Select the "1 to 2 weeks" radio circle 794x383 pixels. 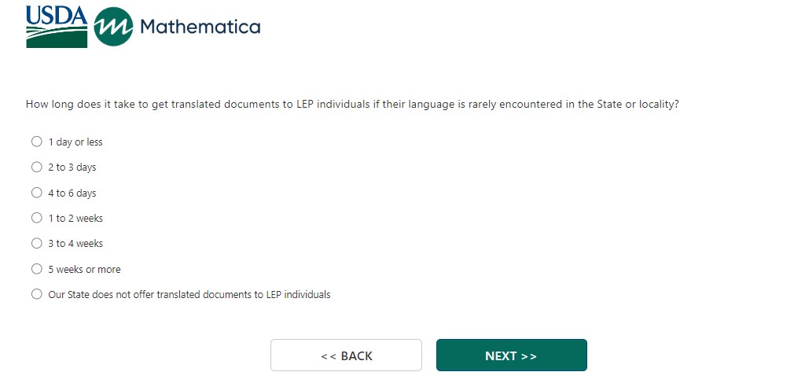[x=36, y=218]
